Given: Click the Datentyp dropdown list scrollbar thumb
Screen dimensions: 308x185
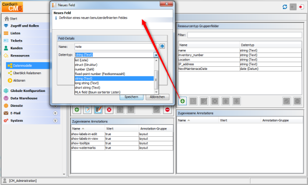Looking at the screenshot, I should pyautogui.click(x=156, y=80).
